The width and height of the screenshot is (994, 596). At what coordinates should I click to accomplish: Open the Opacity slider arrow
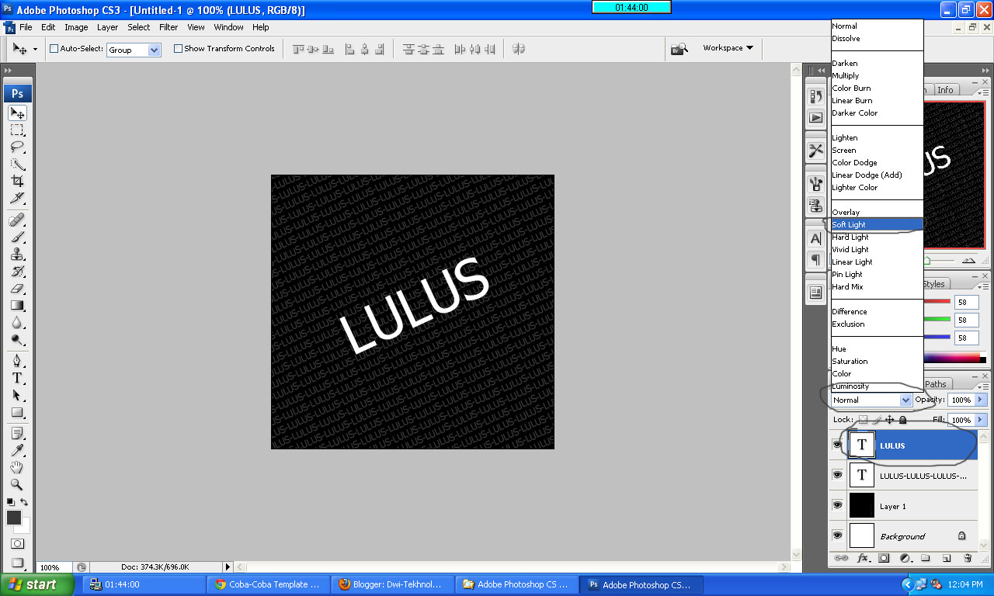979,400
